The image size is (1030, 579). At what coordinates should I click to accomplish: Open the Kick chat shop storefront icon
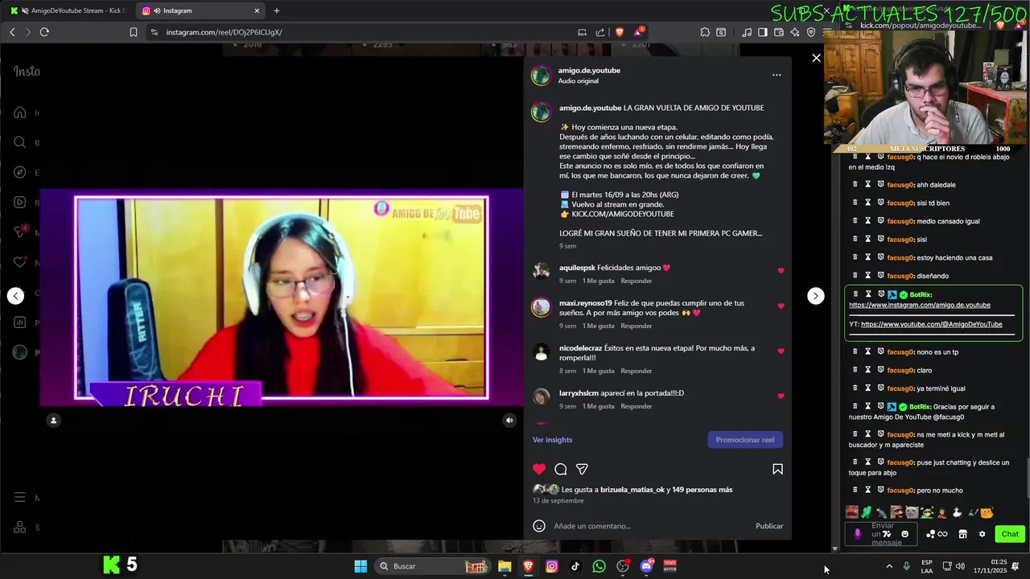click(962, 534)
